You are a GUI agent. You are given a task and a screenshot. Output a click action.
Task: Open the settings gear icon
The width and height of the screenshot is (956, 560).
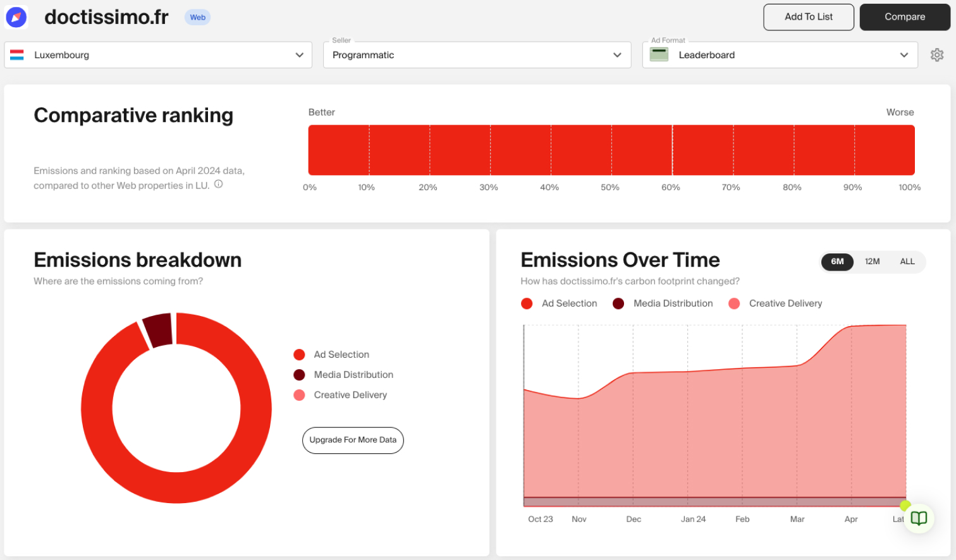coord(937,55)
